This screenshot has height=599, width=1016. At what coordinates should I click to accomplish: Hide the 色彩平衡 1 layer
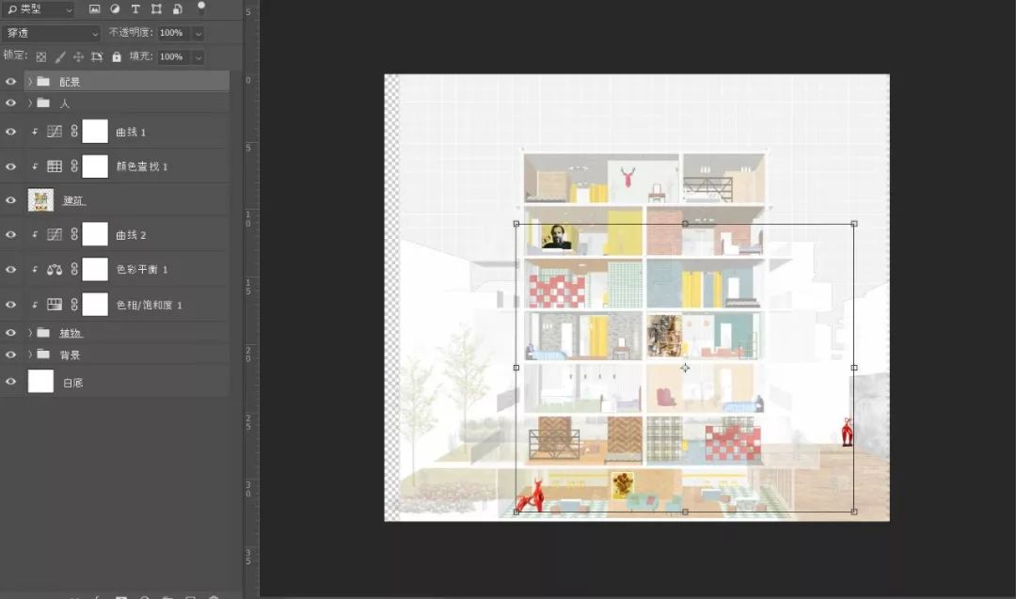[10, 269]
